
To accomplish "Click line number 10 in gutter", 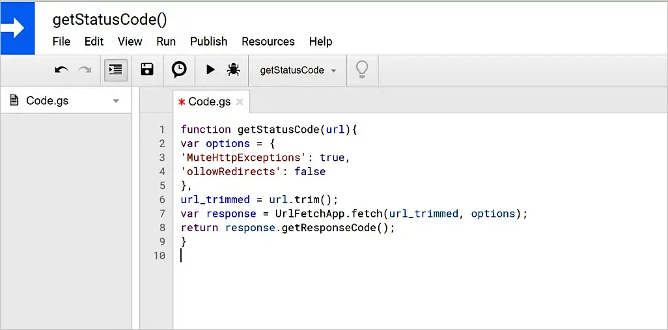I will point(160,256).
